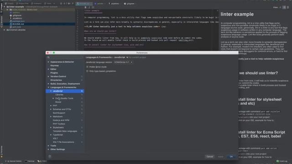Open XSLT File Associations page
292x164 pixels.
[63, 142]
